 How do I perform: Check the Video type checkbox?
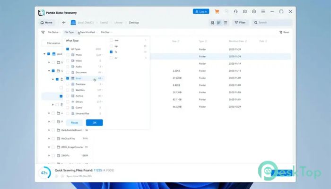(x=68, y=61)
